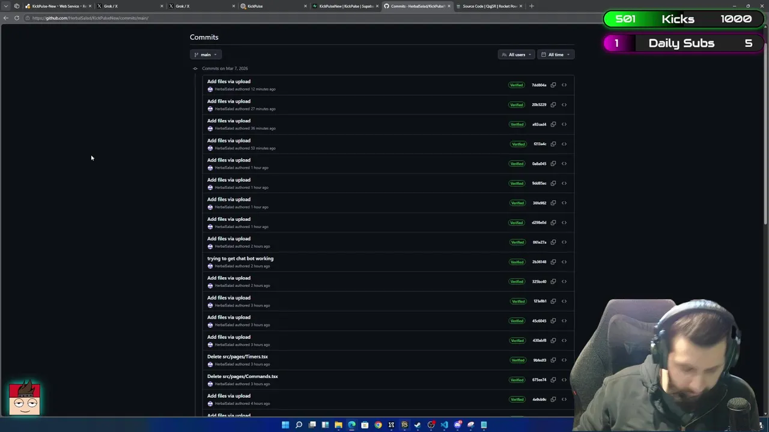Open commit 'Delete src/pages/Timers.tsx'
The width and height of the screenshot is (769, 432).
tap(237, 356)
